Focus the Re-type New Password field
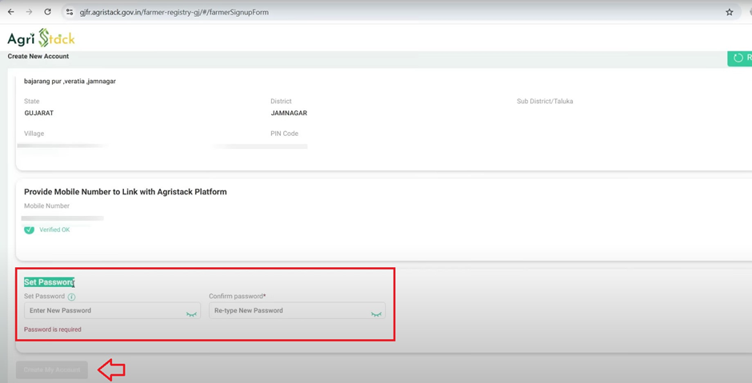This screenshot has width=752, height=383. click(297, 310)
